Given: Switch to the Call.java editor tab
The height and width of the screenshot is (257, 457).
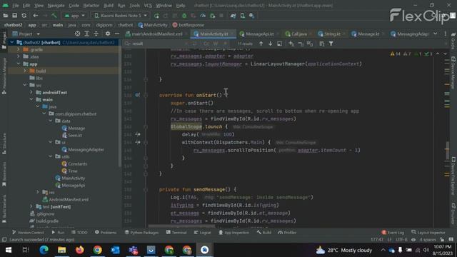Looking at the screenshot, I should point(296,34).
